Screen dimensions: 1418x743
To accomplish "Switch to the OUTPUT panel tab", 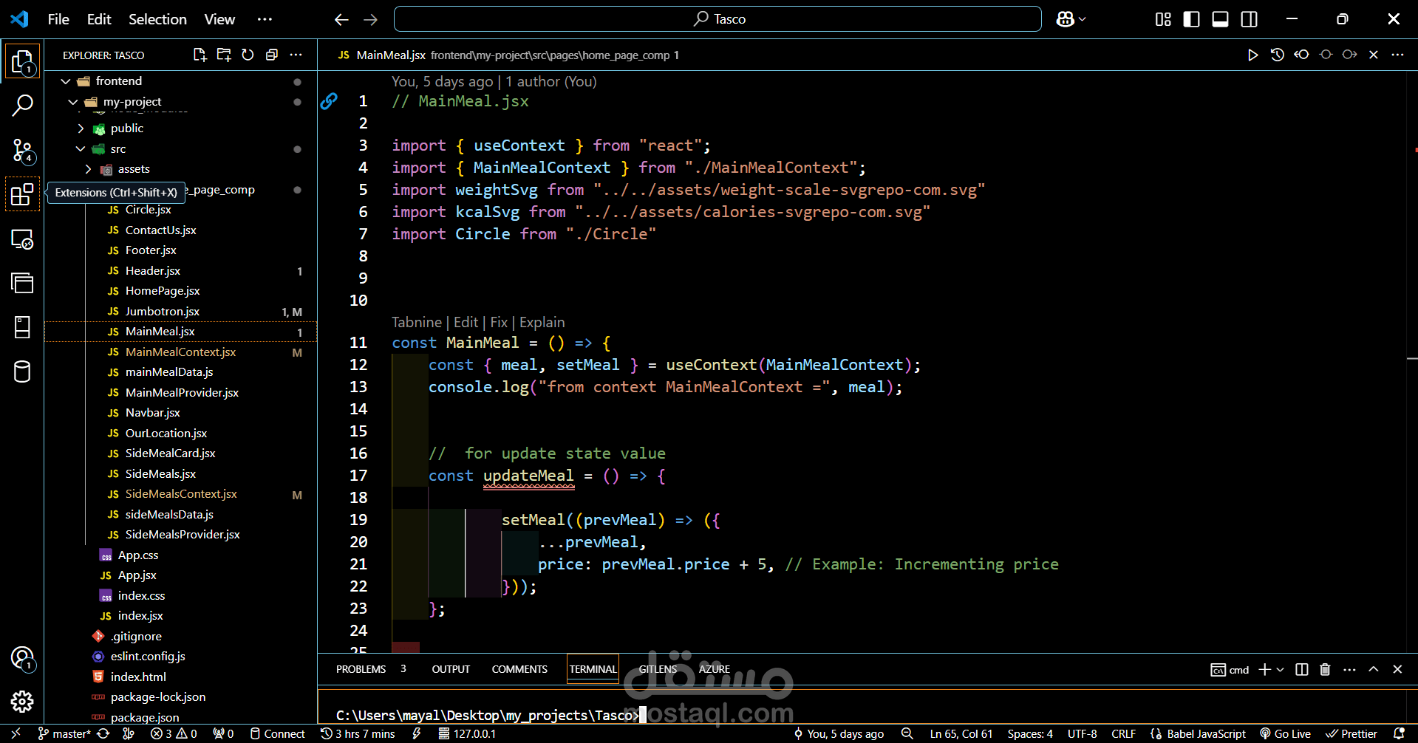I will 451,669.
